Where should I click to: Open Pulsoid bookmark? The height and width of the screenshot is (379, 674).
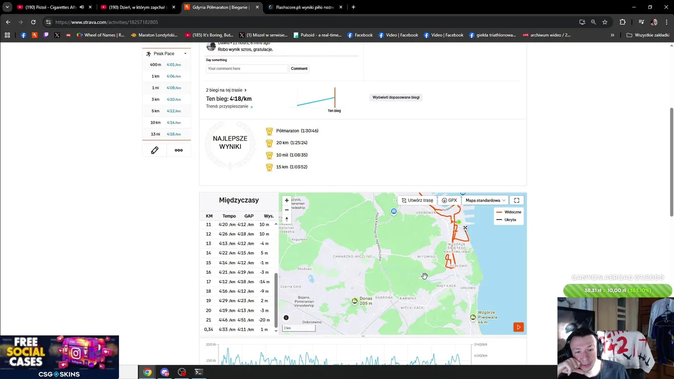point(318,35)
